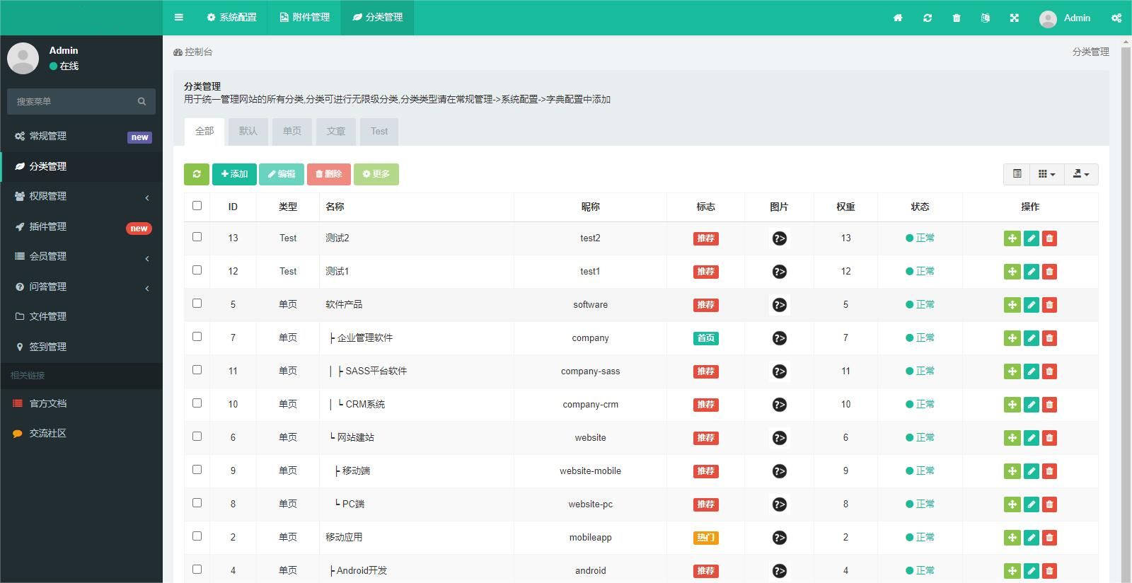Click the clear cache trash icon
This screenshot has height=583, width=1132.
pos(957,18)
